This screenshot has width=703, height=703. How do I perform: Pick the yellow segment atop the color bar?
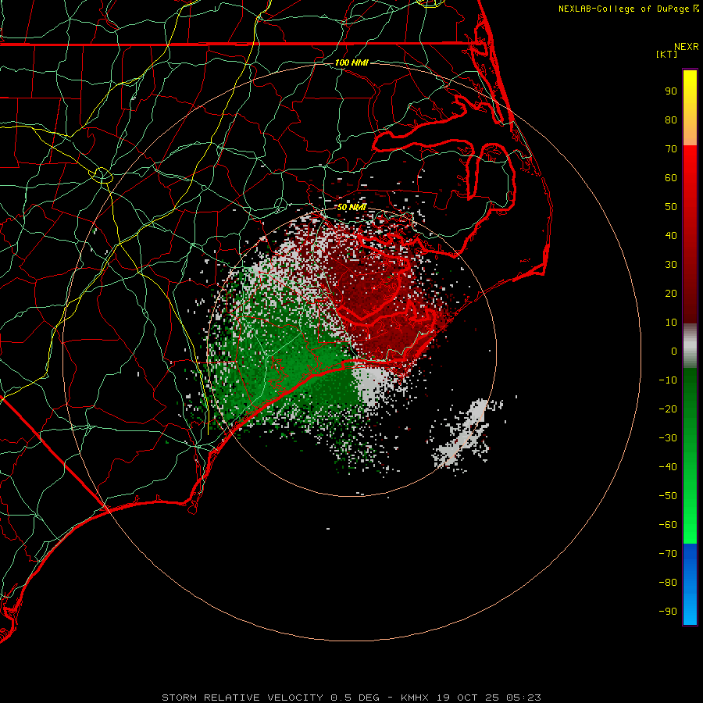pos(690,108)
